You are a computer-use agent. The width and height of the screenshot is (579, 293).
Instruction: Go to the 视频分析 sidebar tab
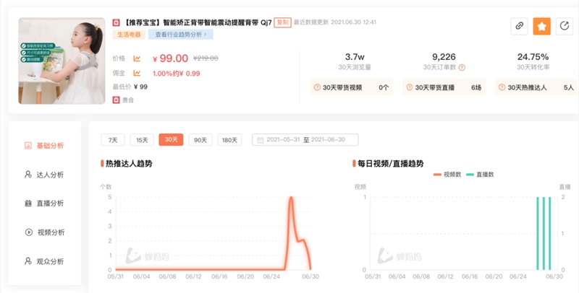(45, 232)
